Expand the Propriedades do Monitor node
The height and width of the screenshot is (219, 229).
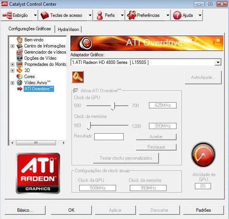click(x=12, y=64)
